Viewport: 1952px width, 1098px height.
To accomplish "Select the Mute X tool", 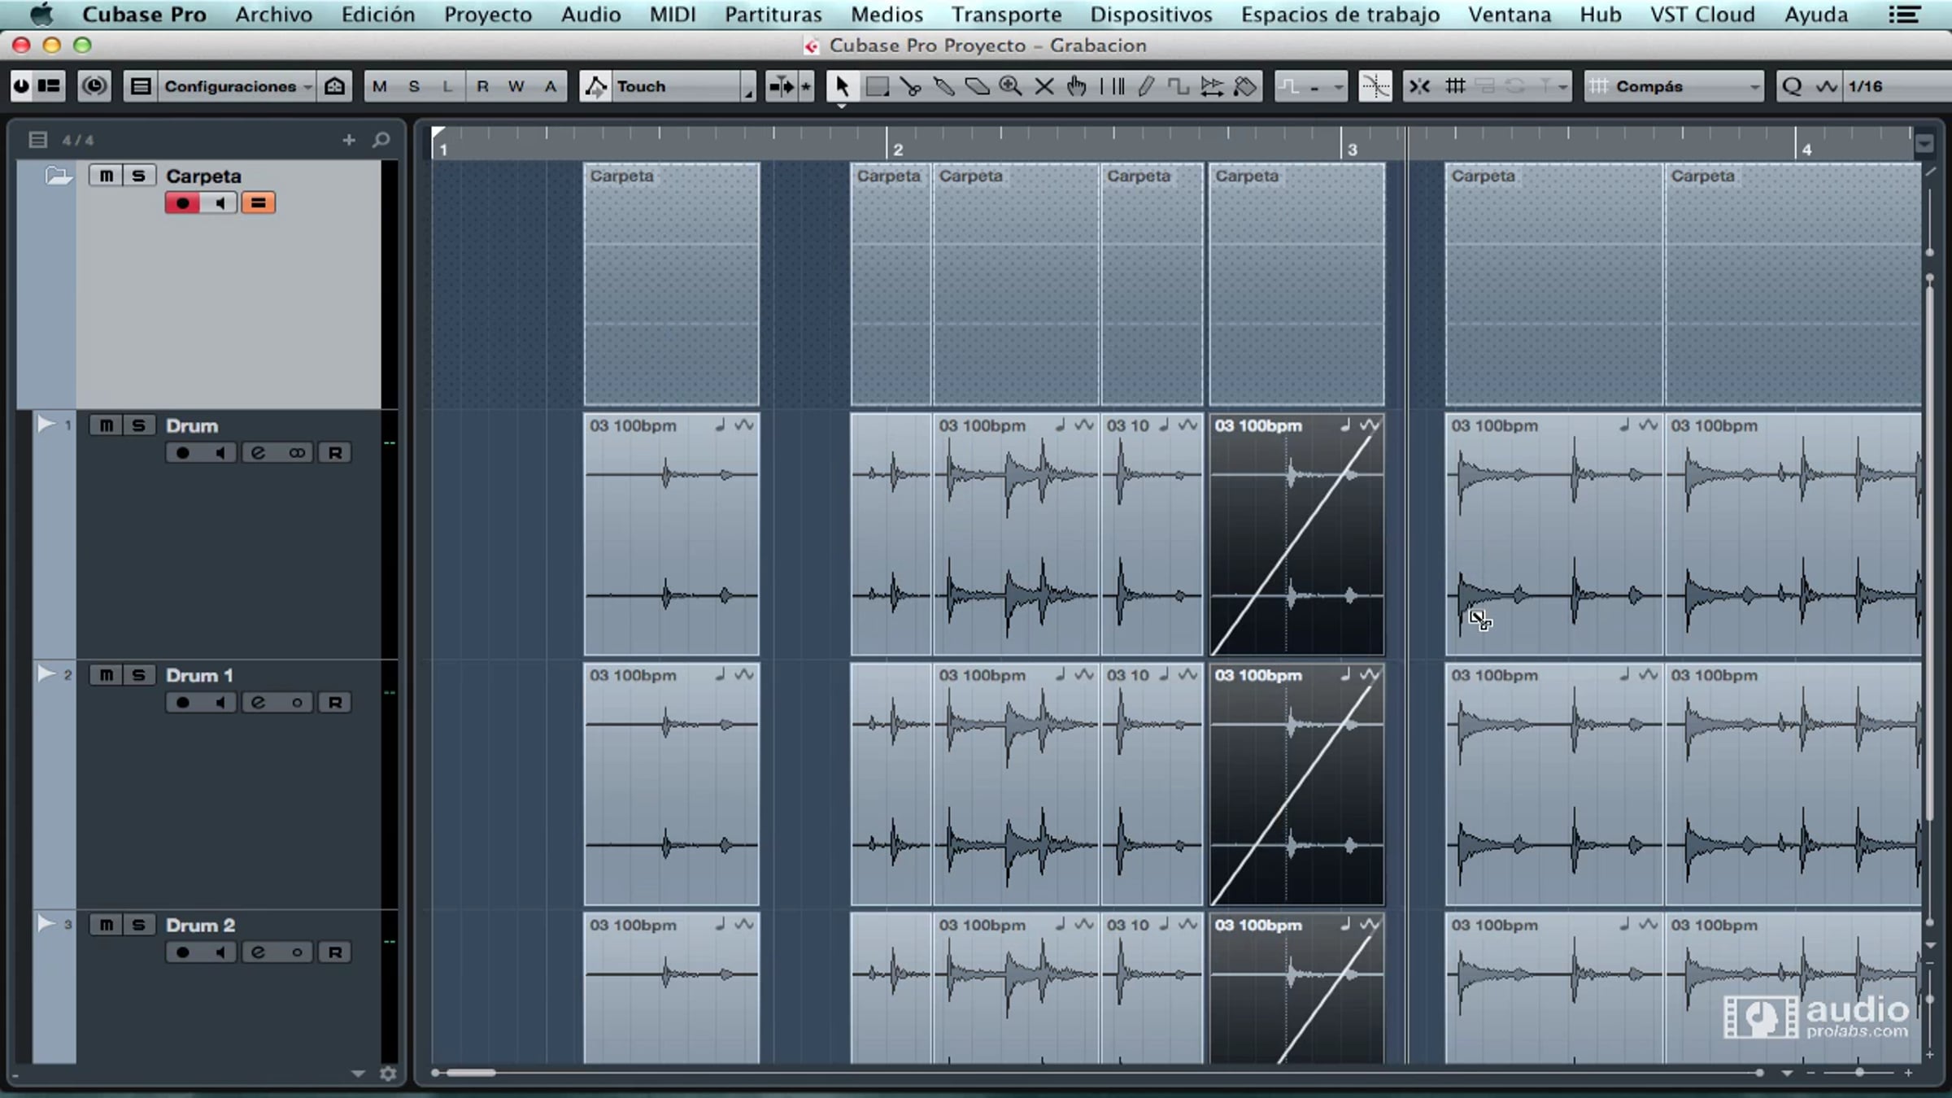I will [x=1044, y=86].
